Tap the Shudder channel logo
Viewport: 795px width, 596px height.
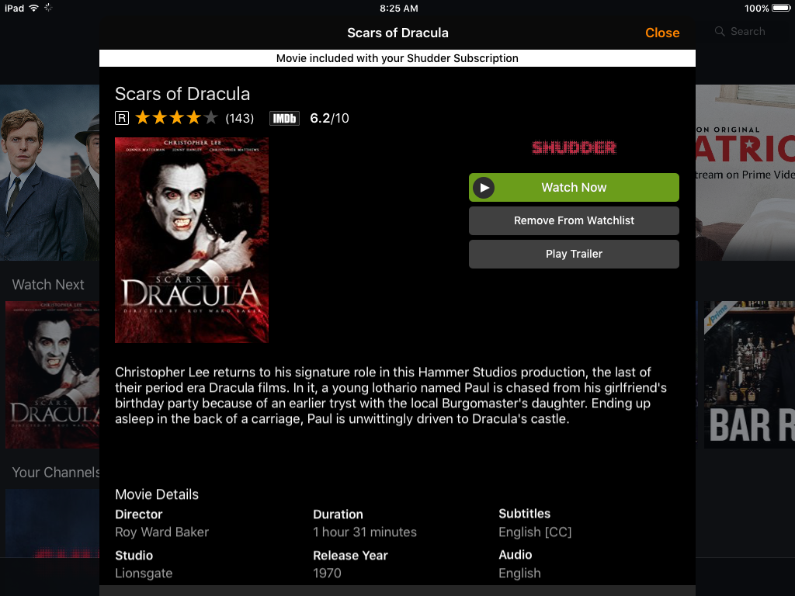pos(574,147)
